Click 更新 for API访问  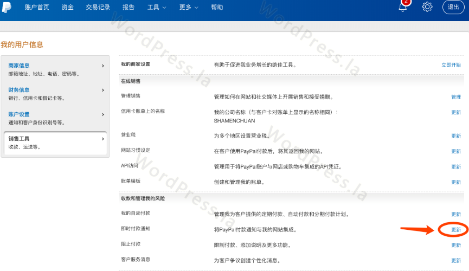tap(456, 166)
